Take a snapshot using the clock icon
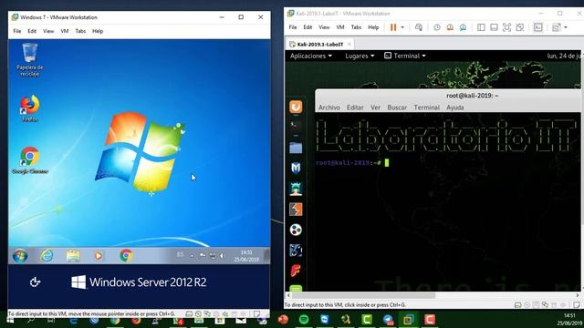 pyautogui.click(x=437, y=27)
